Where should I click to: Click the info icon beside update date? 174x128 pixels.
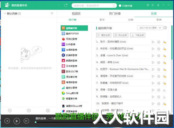[165, 28]
